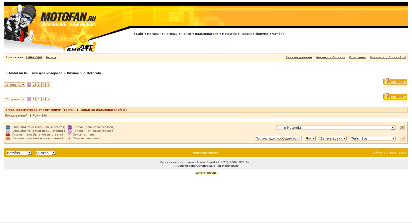Expand the lower 16 страниц dropdown
This screenshot has height=223, width=412.
tap(15, 99)
